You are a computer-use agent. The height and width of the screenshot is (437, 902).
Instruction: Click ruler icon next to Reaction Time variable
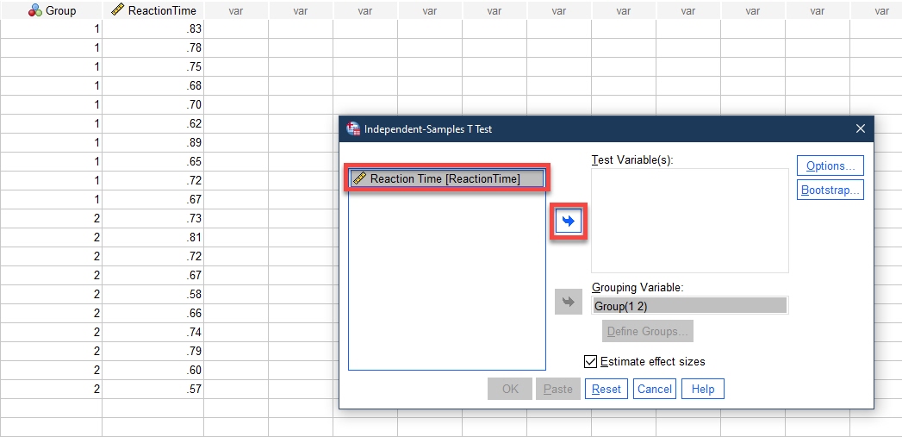359,178
